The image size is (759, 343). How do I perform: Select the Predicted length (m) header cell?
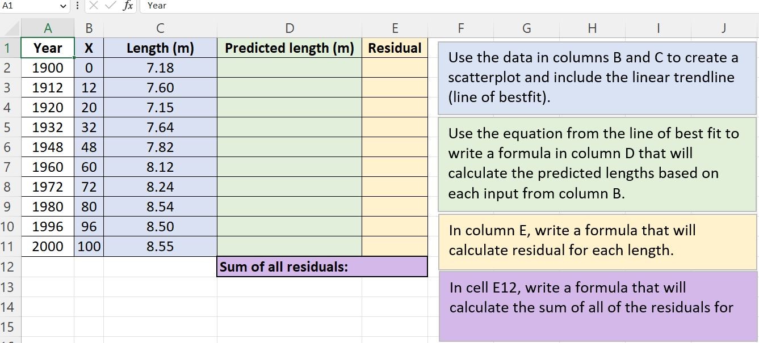tap(290, 48)
